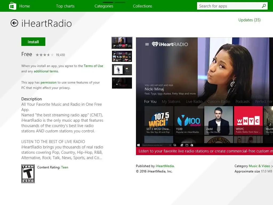Click the 107.5 WGCI station tile
The height and width of the screenshot is (205, 273).
click(x=159, y=121)
